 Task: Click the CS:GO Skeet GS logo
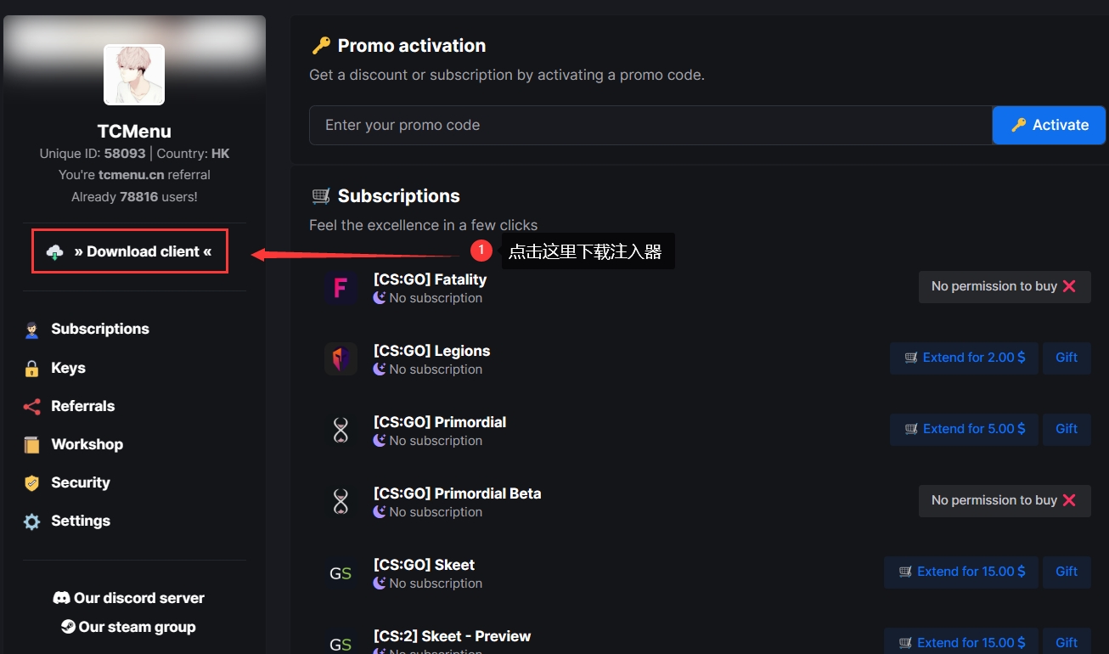pyautogui.click(x=341, y=573)
